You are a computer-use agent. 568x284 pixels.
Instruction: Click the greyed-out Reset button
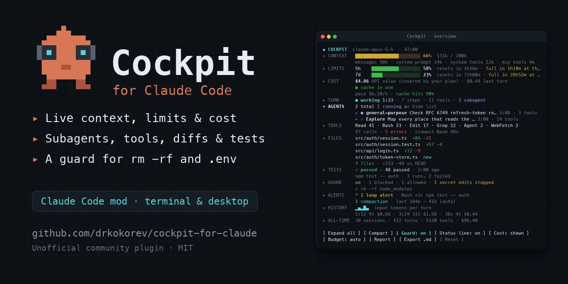pos(452,239)
